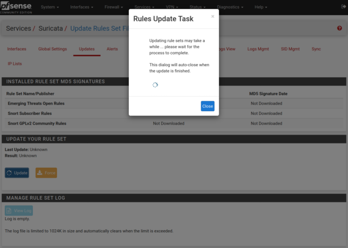The height and width of the screenshot is (248, 348).
Task: Click the Manage Rule Set Log header
Action: (x=36, y=198)
